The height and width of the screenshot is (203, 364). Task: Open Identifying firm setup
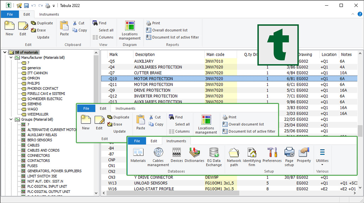tap(252, 157)
